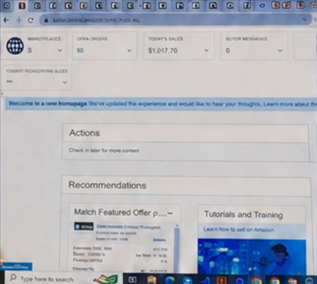Click the product thumbnail in the Match Featured Offer card
Viewport: 317px width, 284px height.
tap(84, 226)
